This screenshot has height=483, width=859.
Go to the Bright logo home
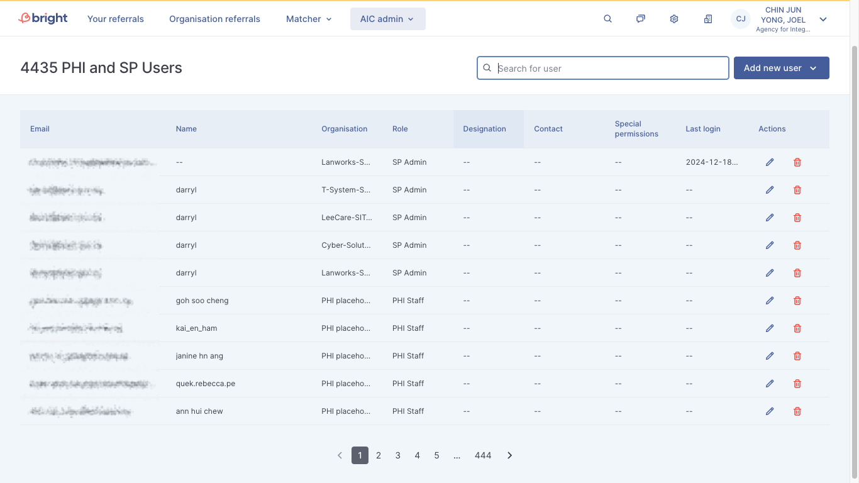click(x=43, y=18)
